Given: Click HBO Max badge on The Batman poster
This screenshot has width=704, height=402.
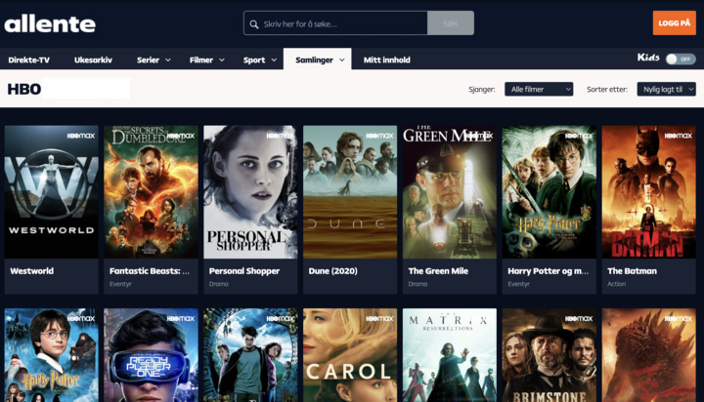Looking at the screenshot, I should pos(679,136).
